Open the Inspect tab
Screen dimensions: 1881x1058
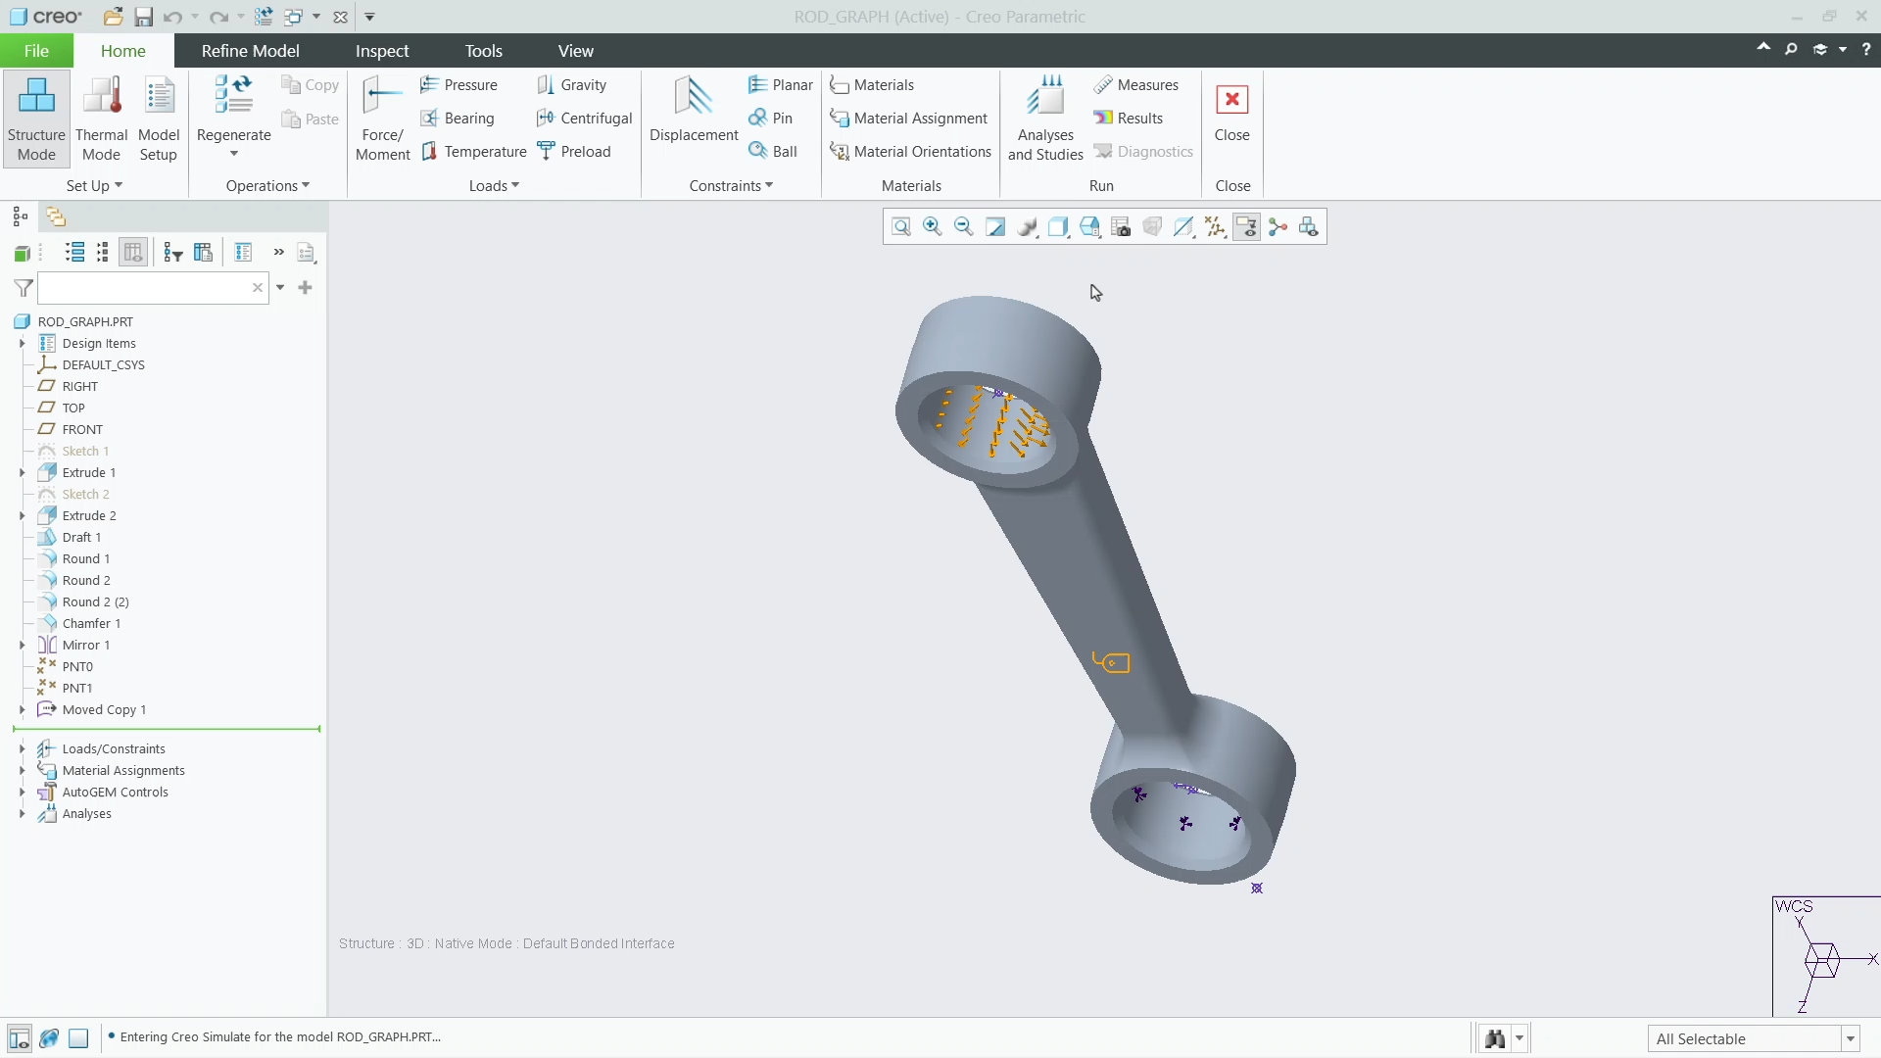[x=382, y=51]
